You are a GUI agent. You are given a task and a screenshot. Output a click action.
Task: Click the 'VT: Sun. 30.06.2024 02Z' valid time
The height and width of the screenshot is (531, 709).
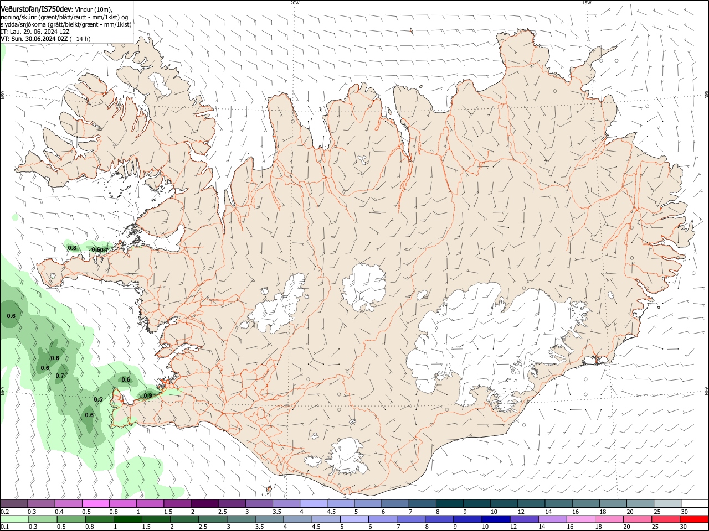coord(34,39)
